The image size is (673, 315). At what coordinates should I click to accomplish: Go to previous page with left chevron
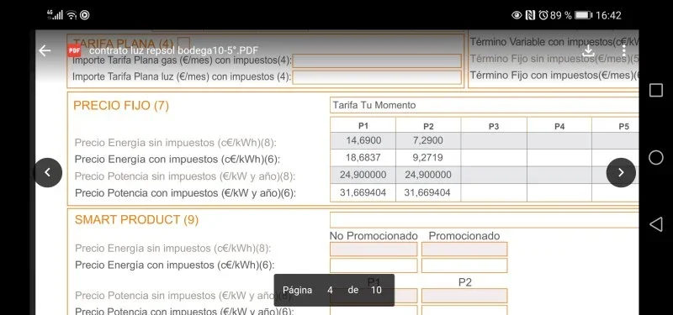click(x=48, y=172)
